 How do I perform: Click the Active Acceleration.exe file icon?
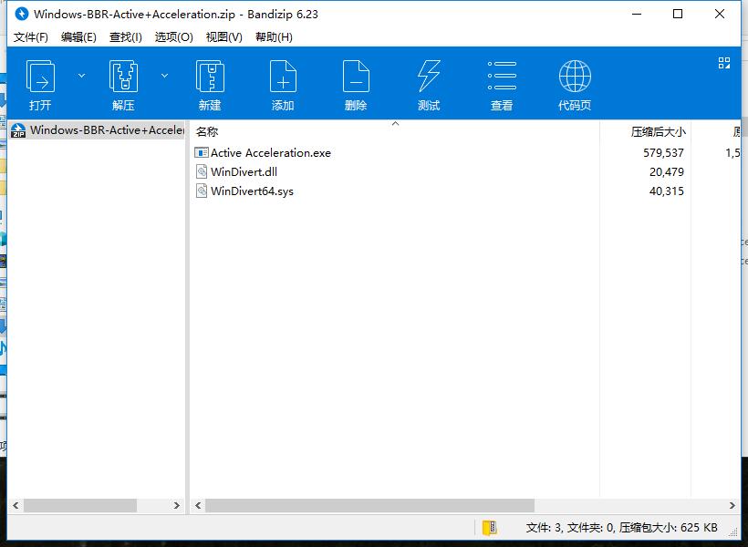[202, 152]
